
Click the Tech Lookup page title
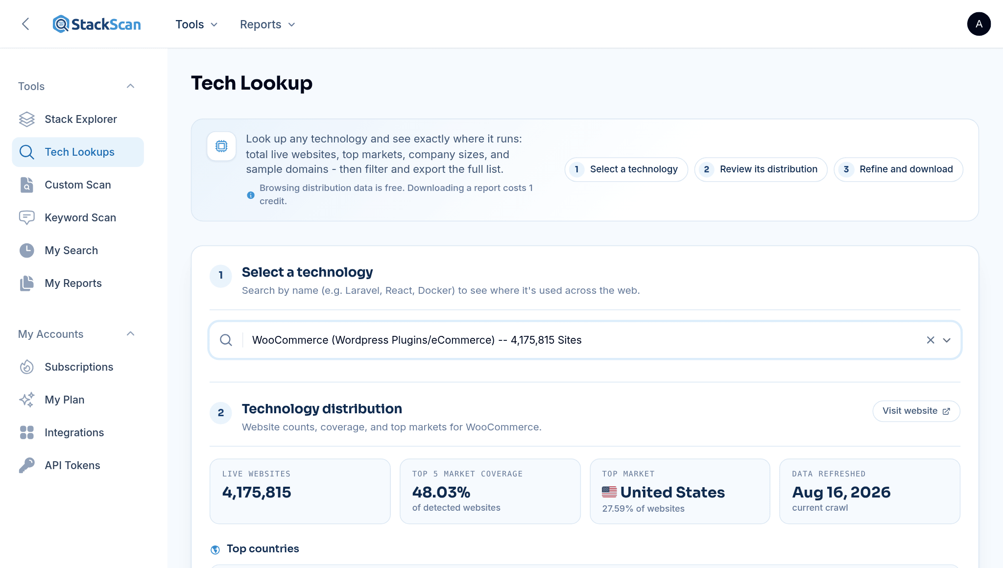252,83
